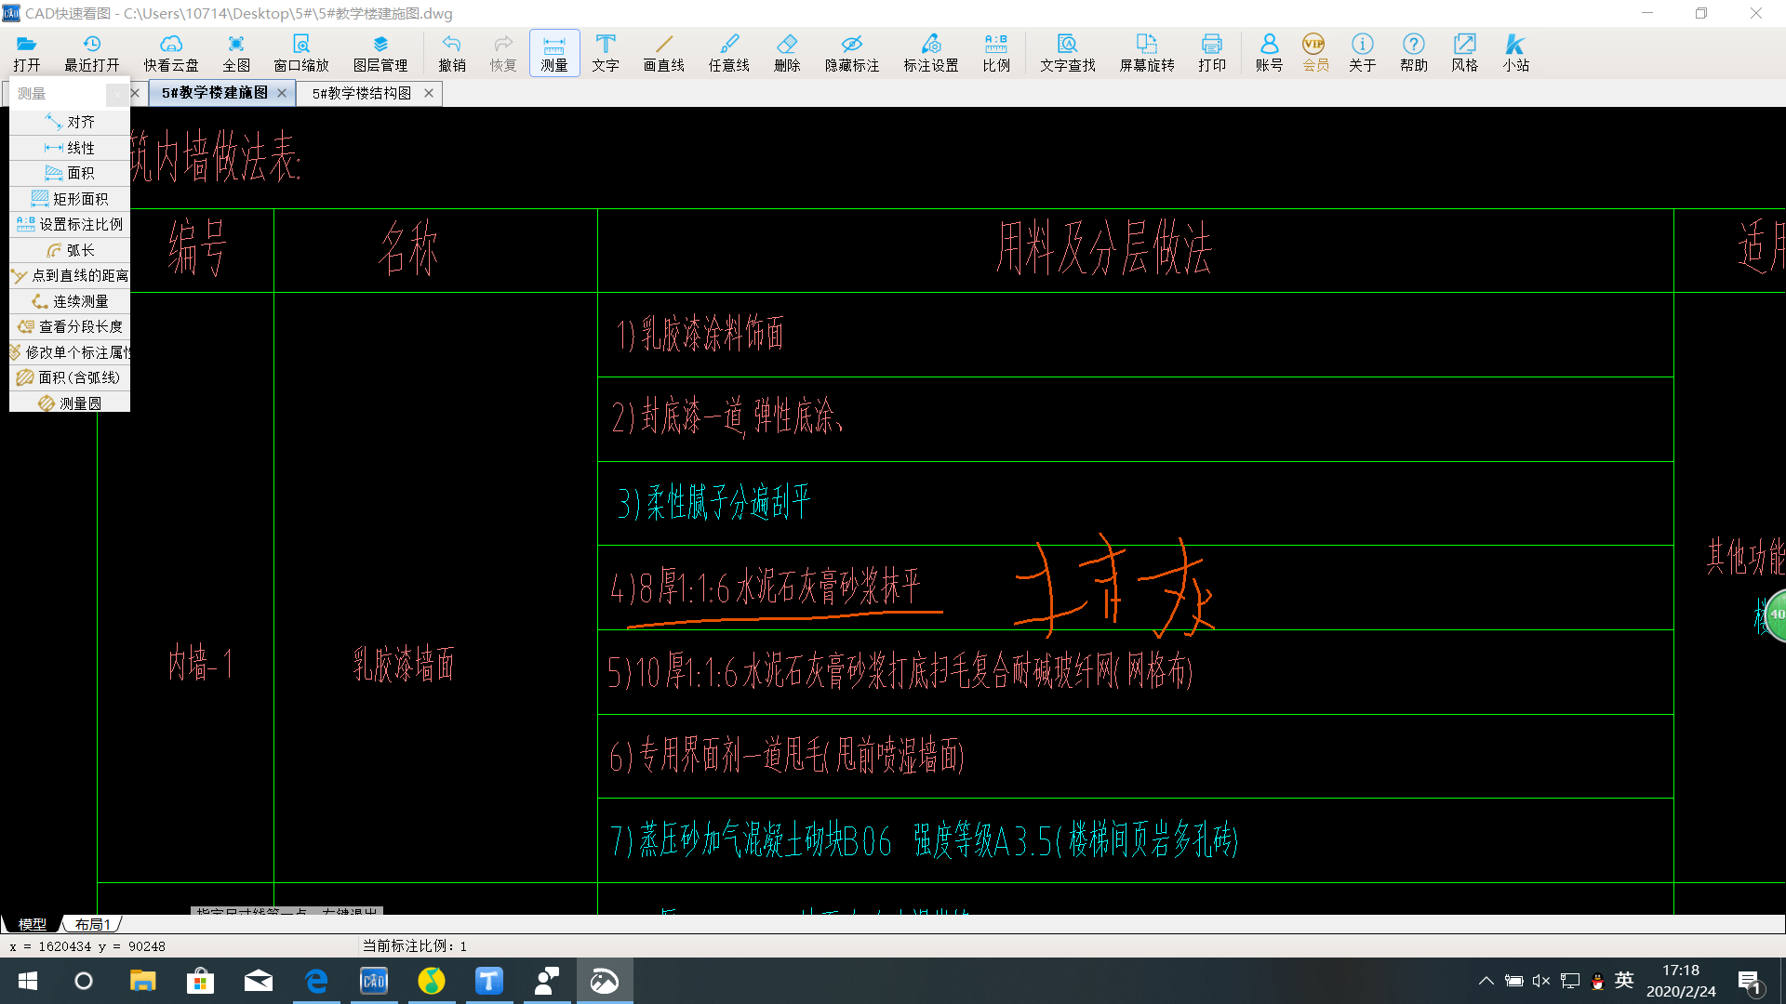
Task: Open the 关于 about dialog
Action: tap(1363, 53)
